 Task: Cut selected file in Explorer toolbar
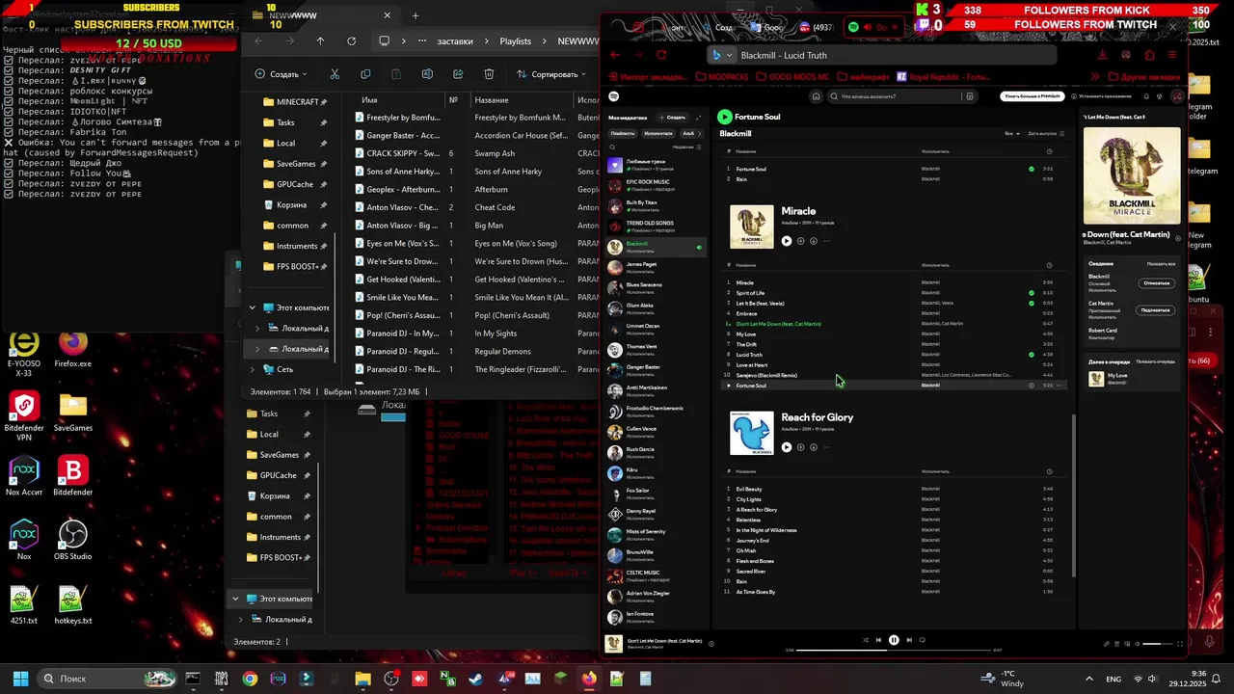(x=335, y=74)
